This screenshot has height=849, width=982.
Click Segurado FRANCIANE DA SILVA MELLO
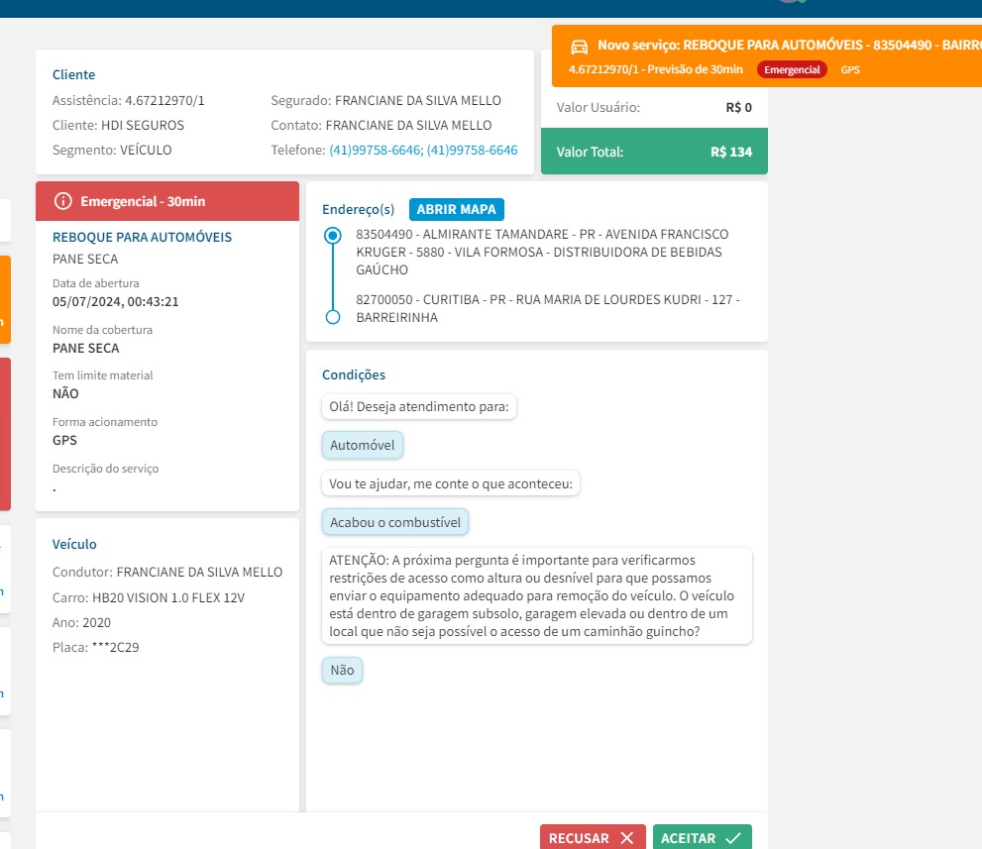tap(385, 101)
